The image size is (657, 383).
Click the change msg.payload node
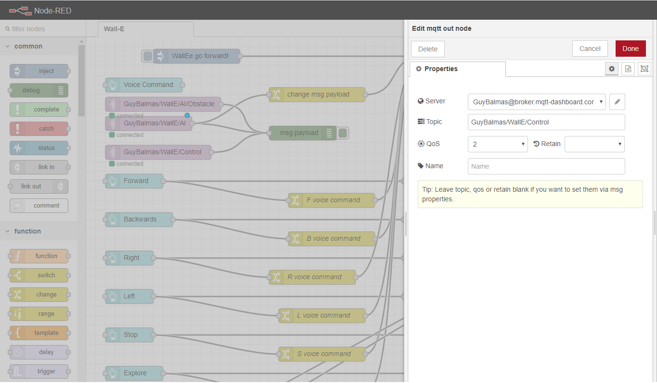(x=317, y=94)
